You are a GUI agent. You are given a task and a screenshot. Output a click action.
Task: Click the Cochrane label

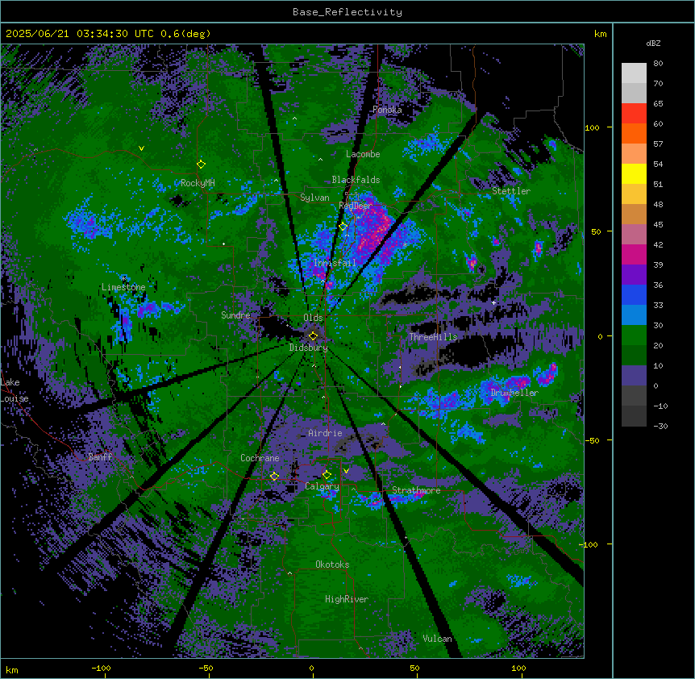pyautogui.click(x=260, y=458)
